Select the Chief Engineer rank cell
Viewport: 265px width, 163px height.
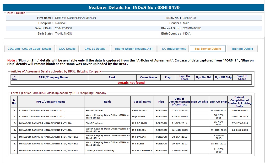pos(94,123)
